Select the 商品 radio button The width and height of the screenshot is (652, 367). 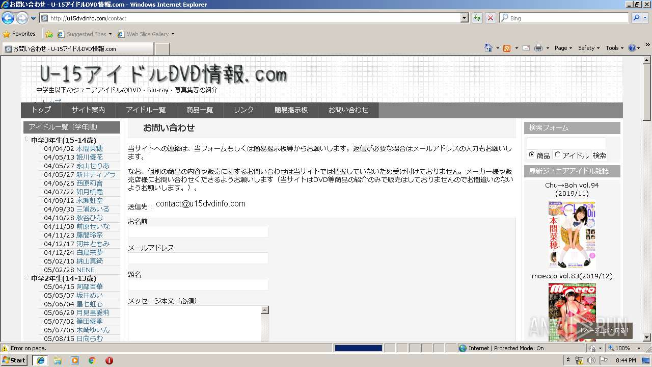532,154
